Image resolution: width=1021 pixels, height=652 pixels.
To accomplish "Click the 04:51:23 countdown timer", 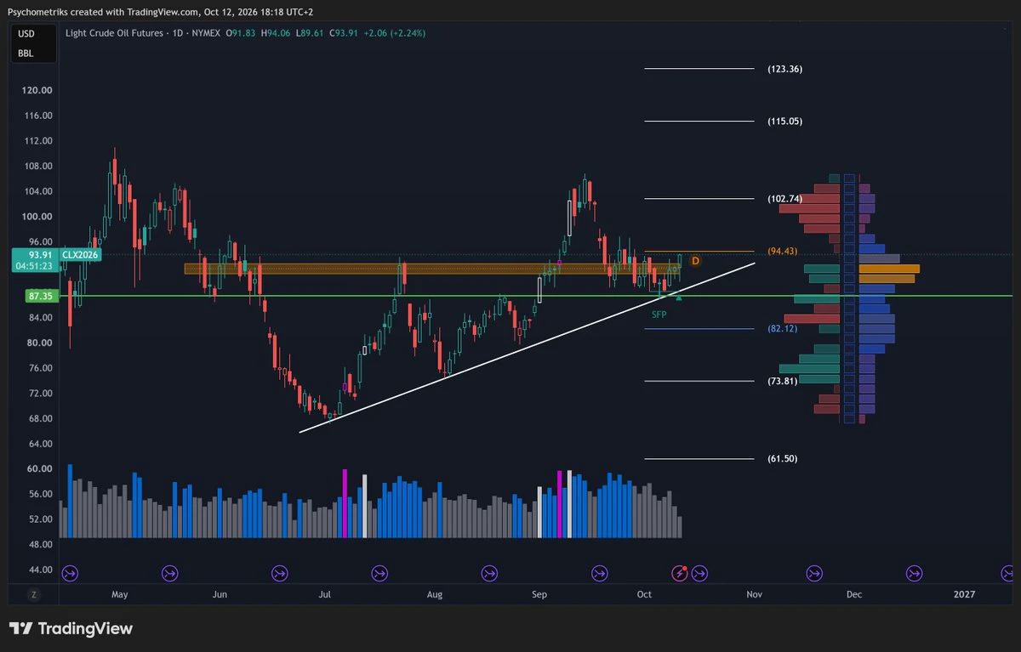I will point(35,265).
